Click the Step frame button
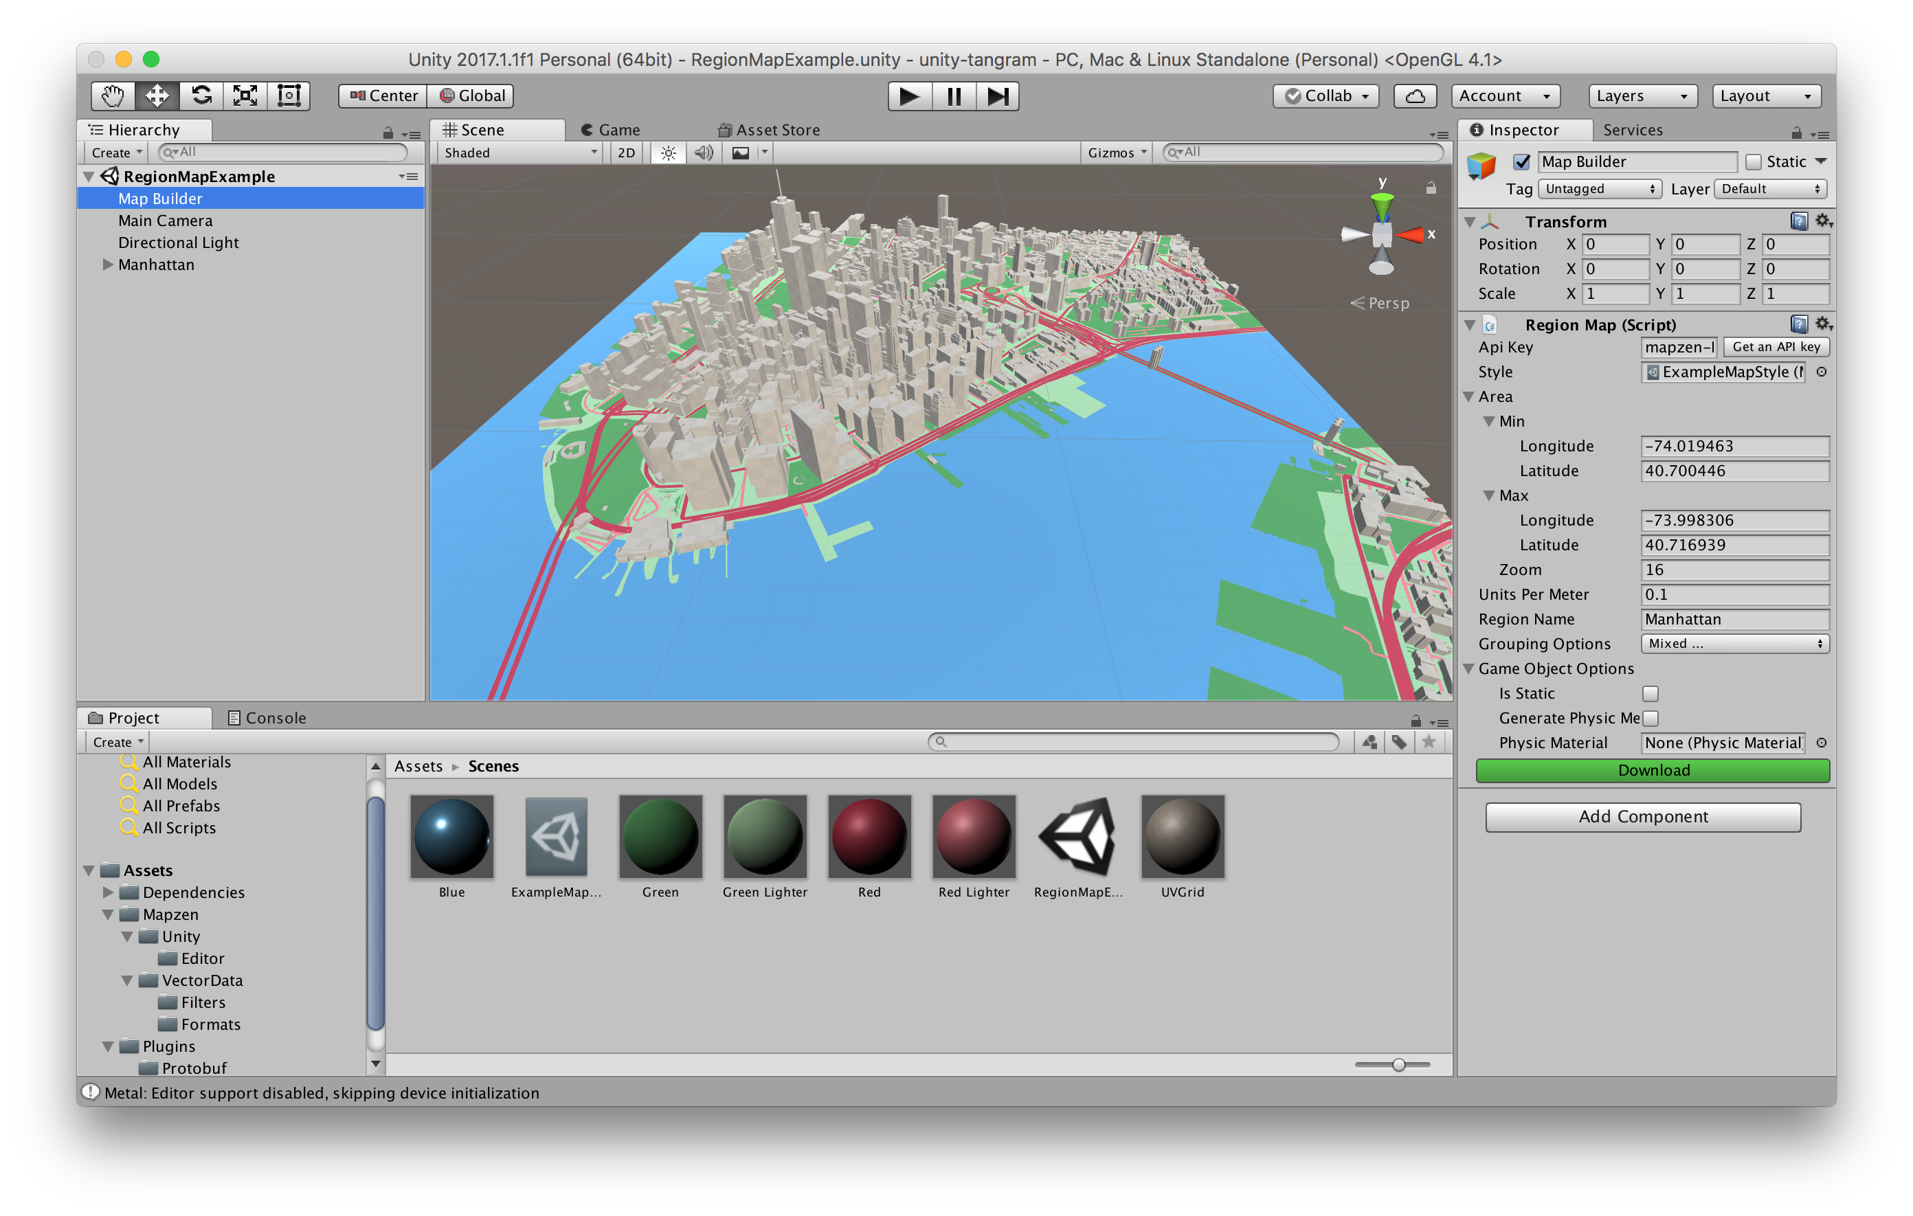The height and width of the screenshot is (1216, 1913). (997, 96)
